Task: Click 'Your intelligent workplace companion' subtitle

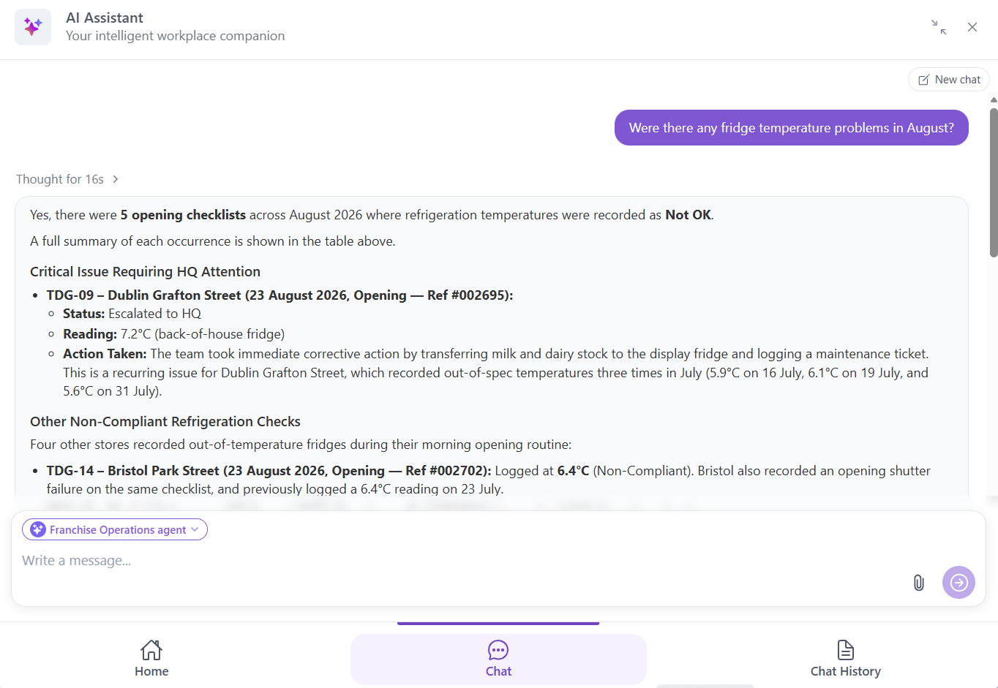Action: coord(176,36)
